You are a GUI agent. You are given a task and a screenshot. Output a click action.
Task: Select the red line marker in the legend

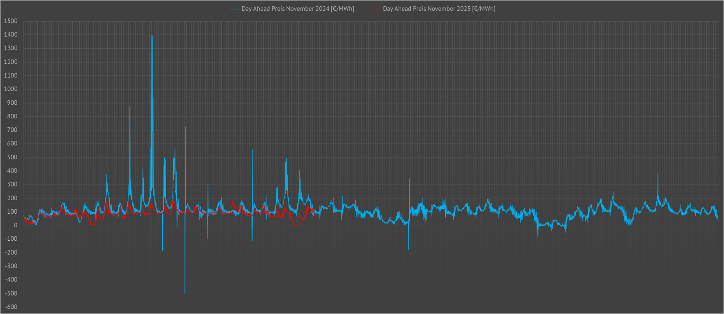point(377,9)
